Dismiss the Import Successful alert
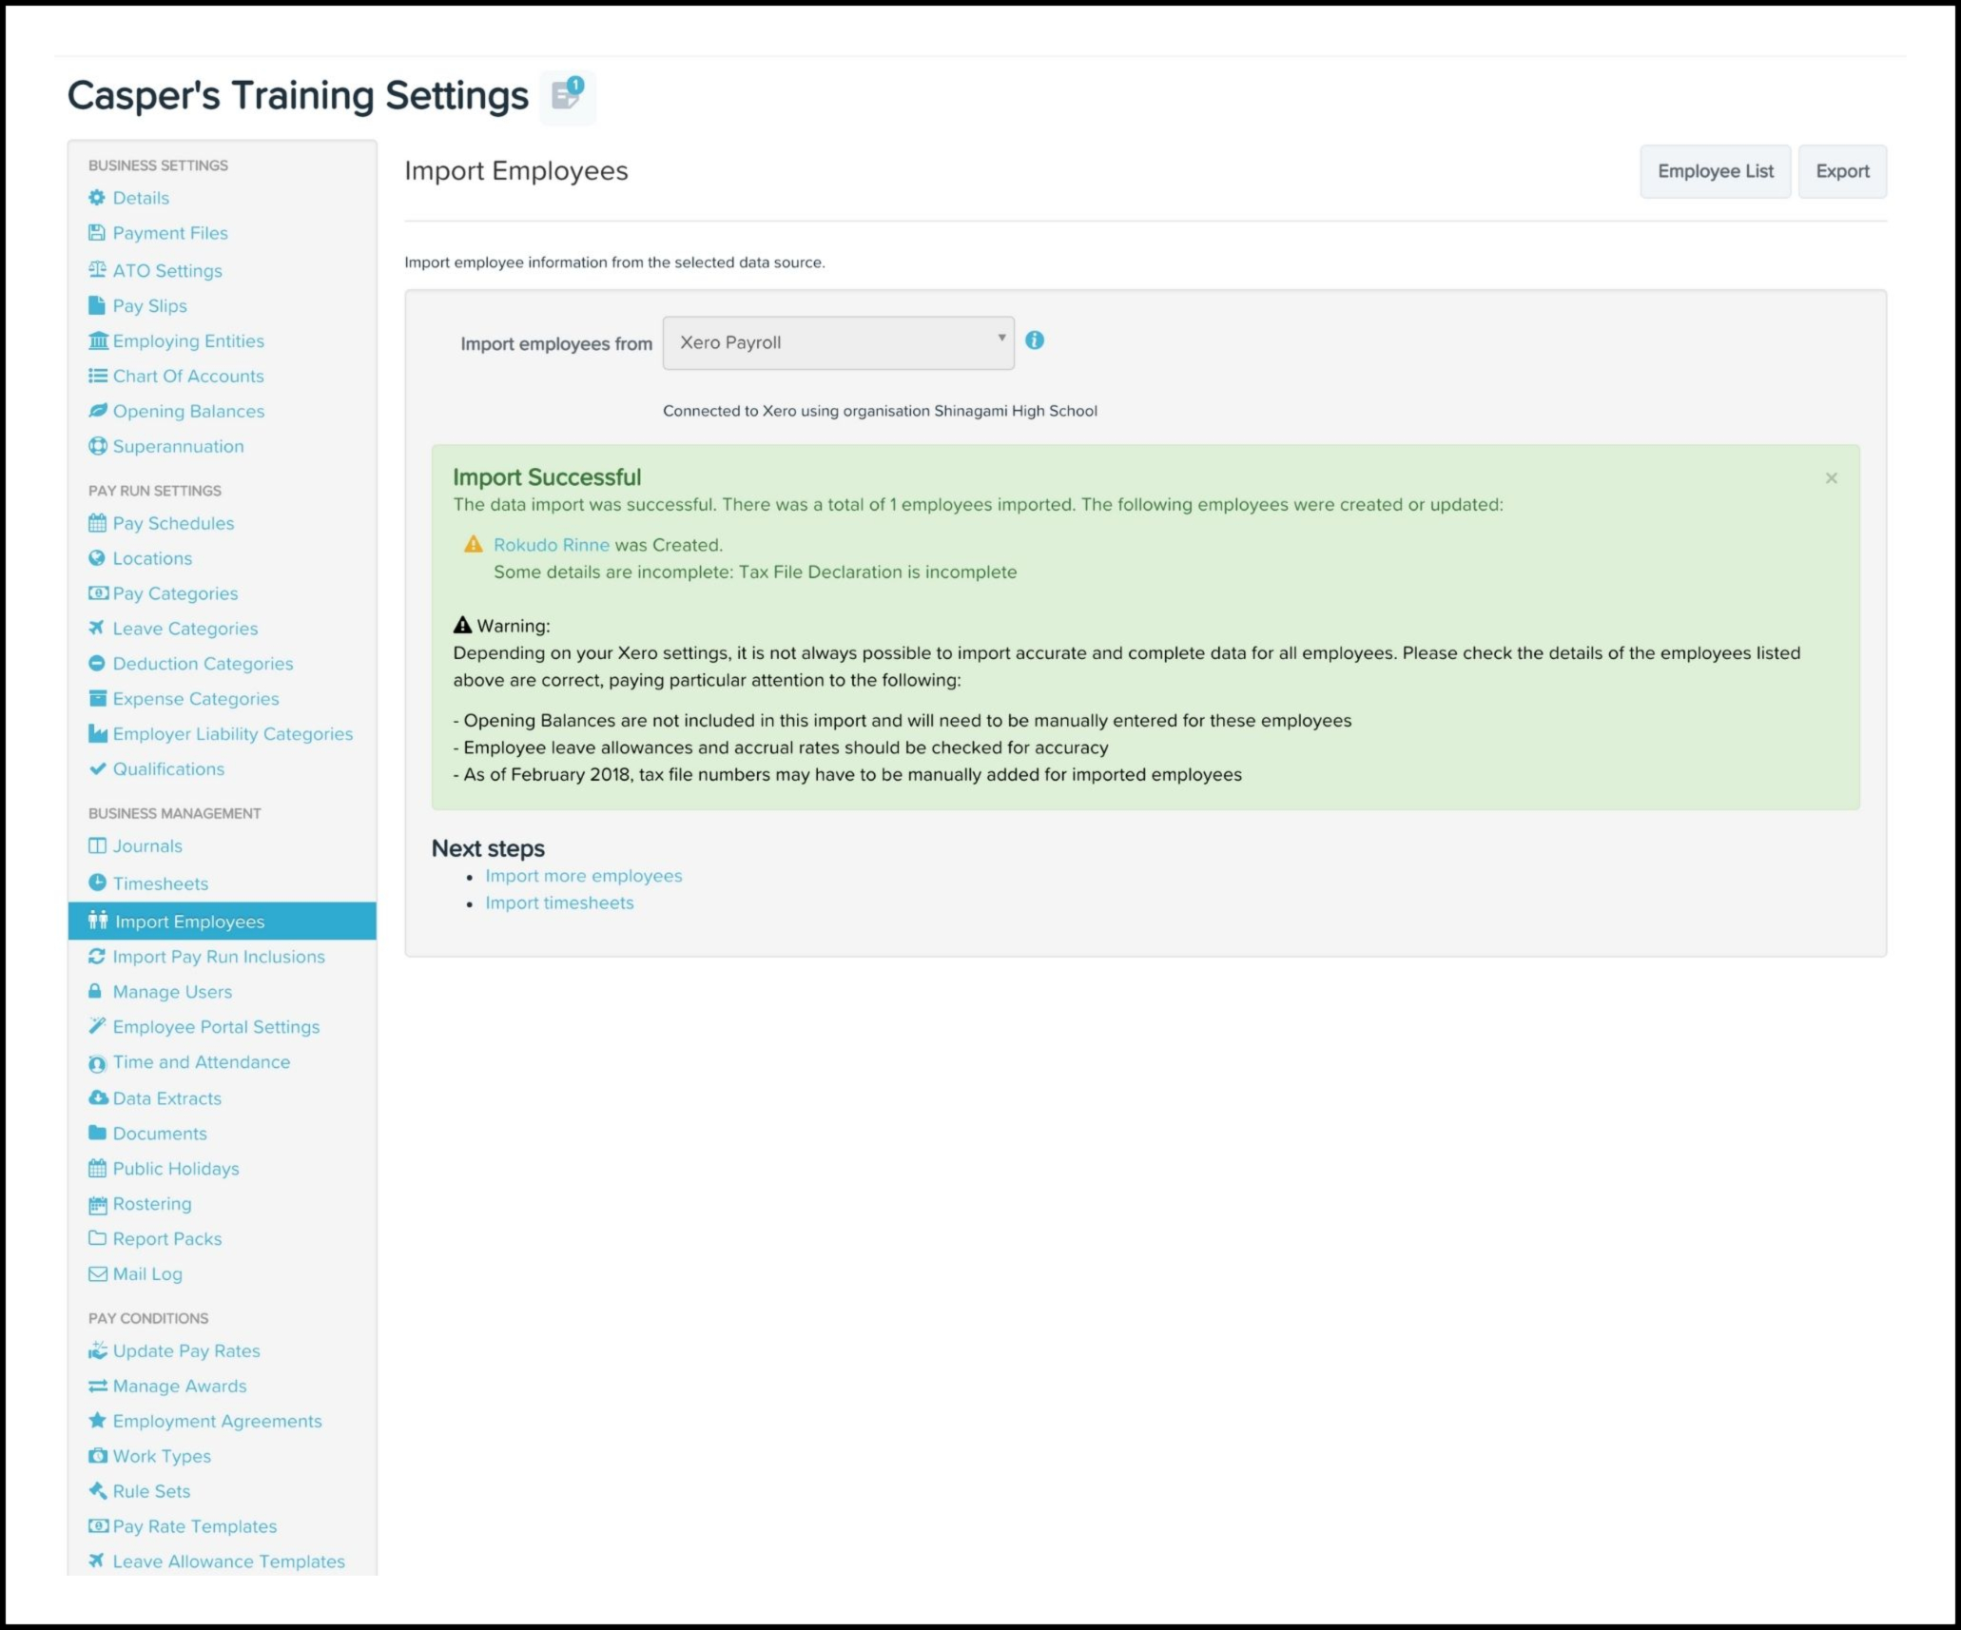1961x1630 pixels. click(1831, 478)
